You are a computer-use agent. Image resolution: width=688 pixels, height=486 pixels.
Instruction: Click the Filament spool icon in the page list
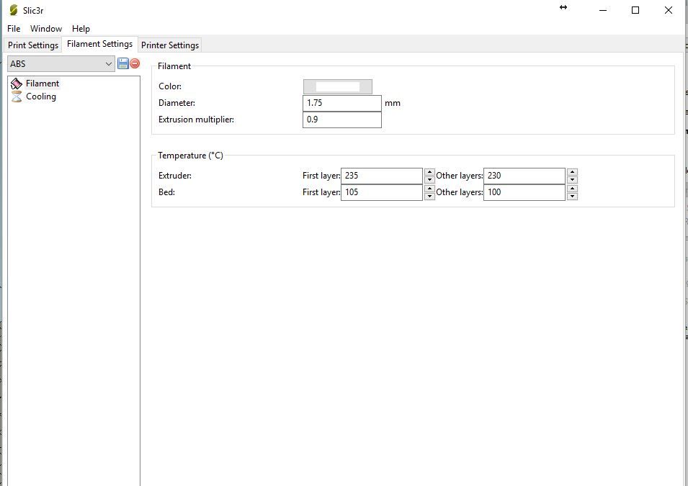pos(17,84)
